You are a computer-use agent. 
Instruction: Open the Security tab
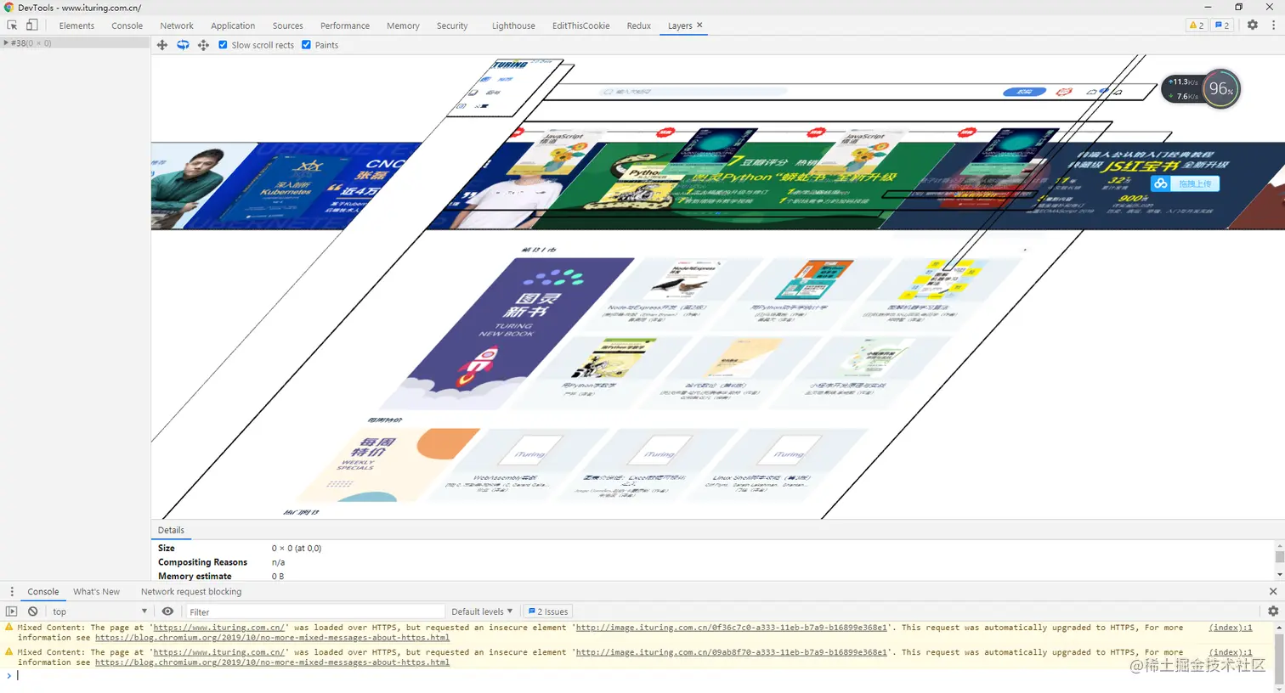click(x=452, y=25)
